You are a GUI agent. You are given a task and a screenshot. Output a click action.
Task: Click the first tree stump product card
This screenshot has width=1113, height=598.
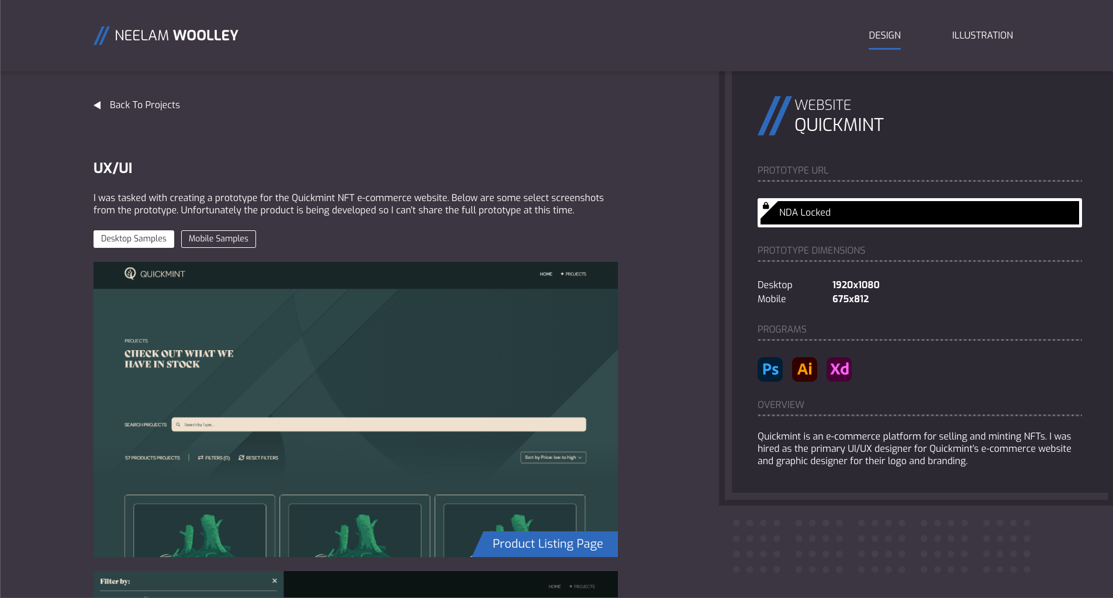click(x=200, y=526)
